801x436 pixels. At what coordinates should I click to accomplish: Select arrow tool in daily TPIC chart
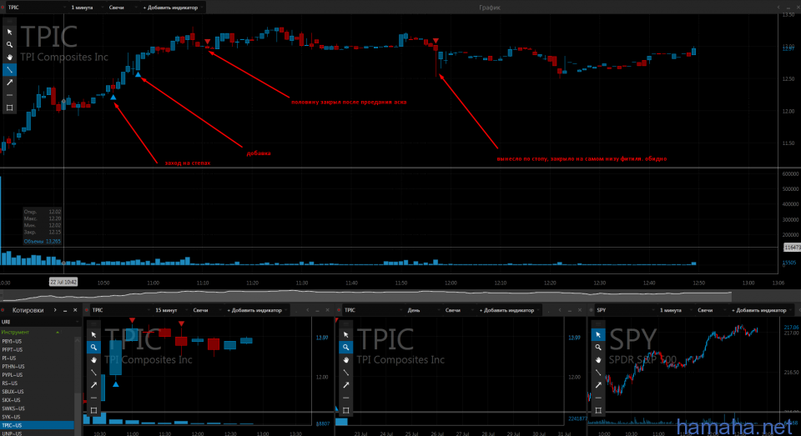tap(345, 385)
